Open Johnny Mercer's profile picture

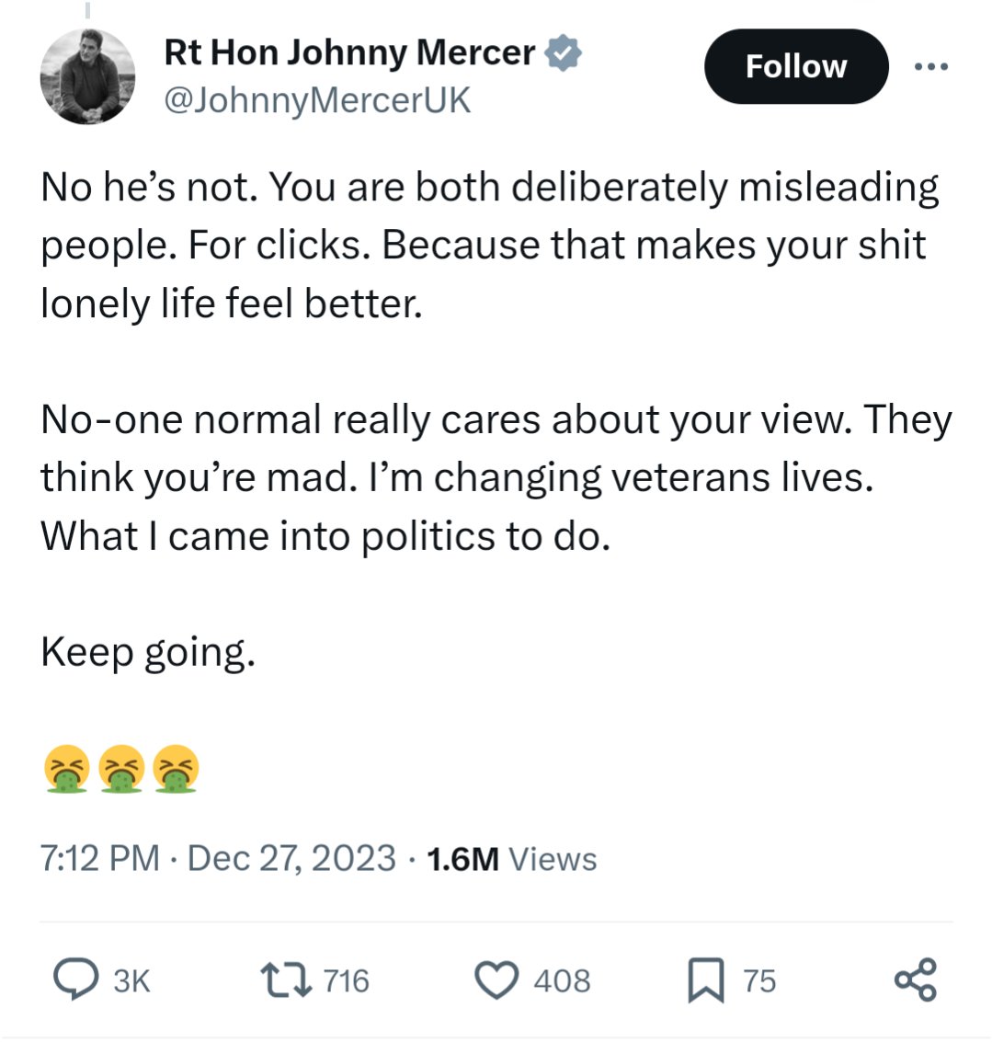88,75
